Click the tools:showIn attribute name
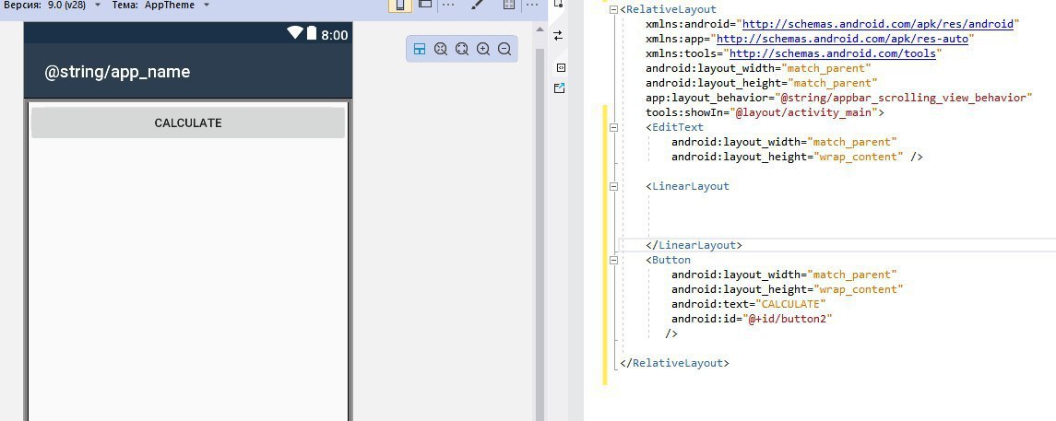Image resolution: width=1056 pixels, height=421 pixels. tap(684, 112)
